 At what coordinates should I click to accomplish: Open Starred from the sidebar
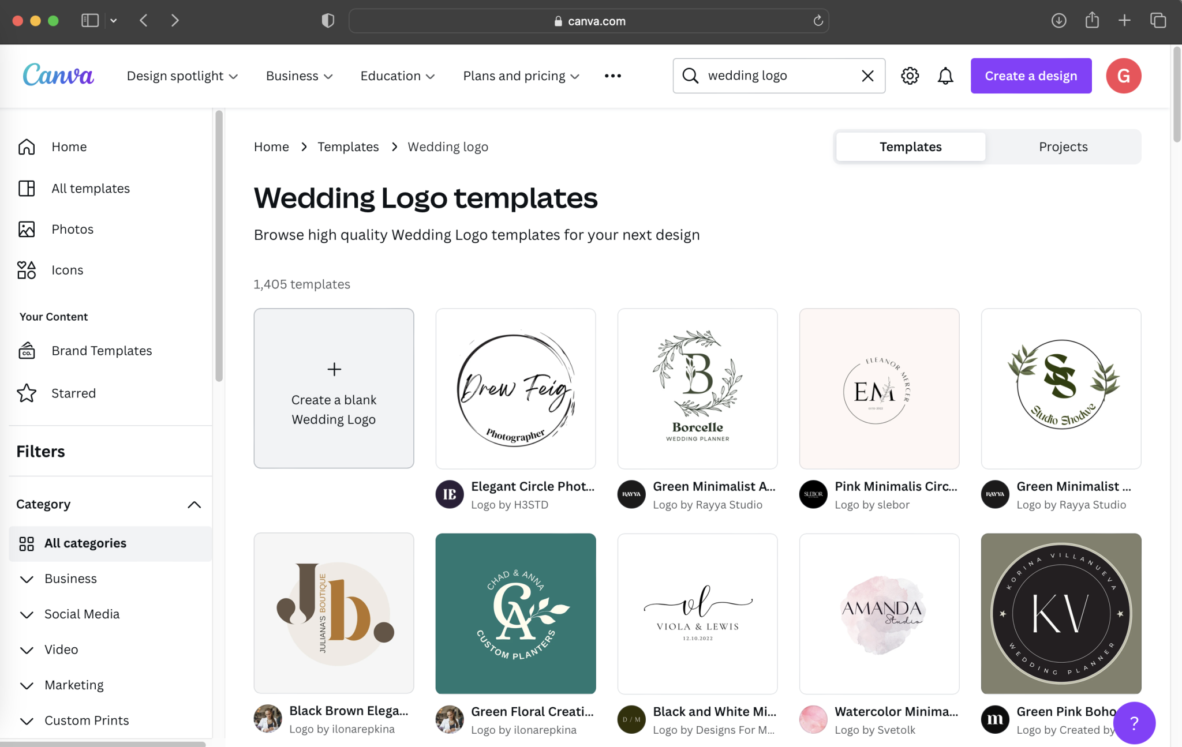pos(73,393)
